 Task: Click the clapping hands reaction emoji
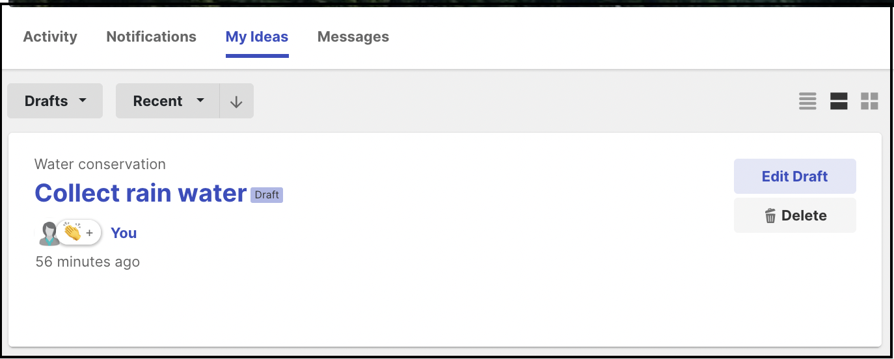72,233
